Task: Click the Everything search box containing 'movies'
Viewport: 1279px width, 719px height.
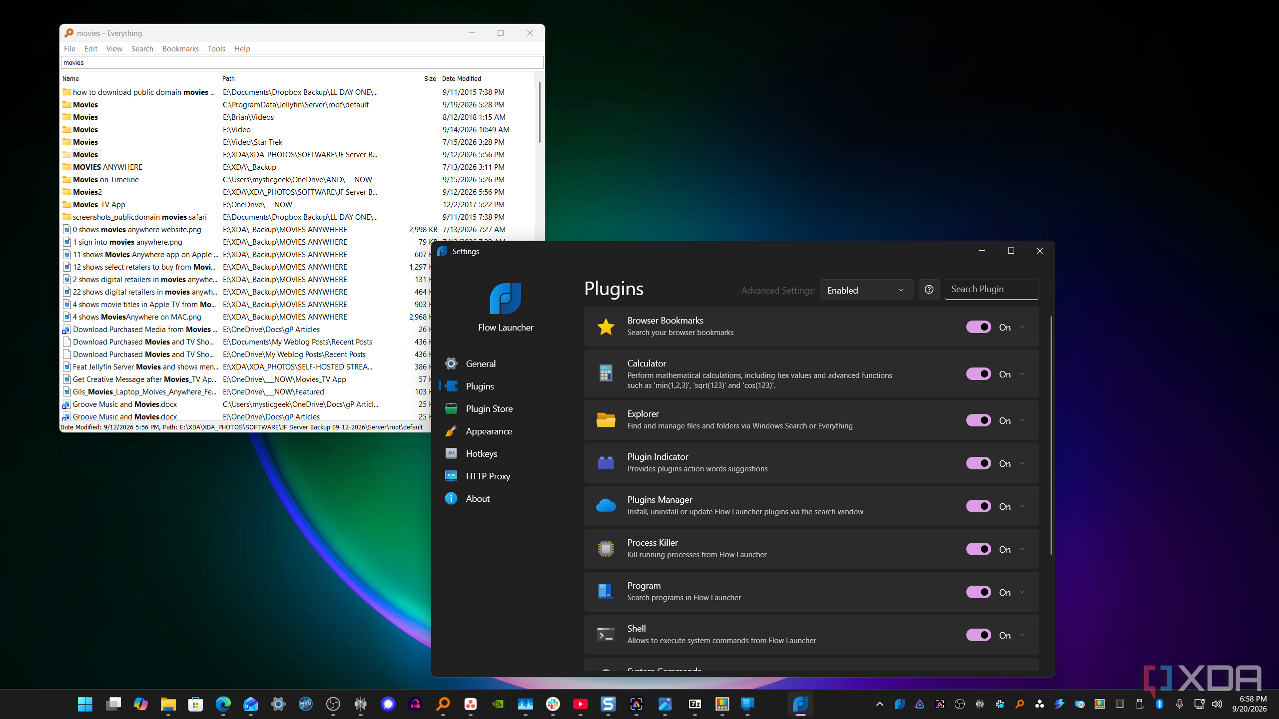Action: click(x=302, y=62)
